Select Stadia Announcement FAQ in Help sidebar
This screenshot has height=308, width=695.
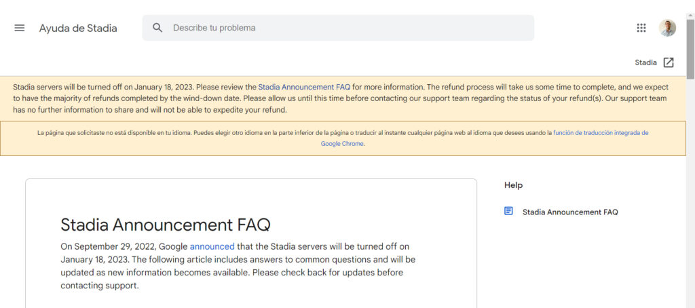[x=570, y=212]
